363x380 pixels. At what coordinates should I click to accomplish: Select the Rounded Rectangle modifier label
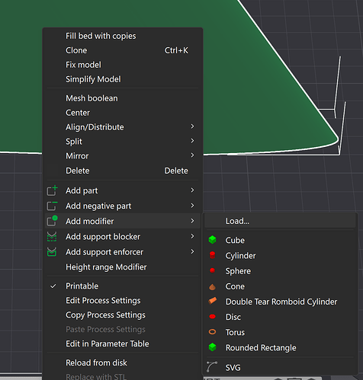[261, 348]
